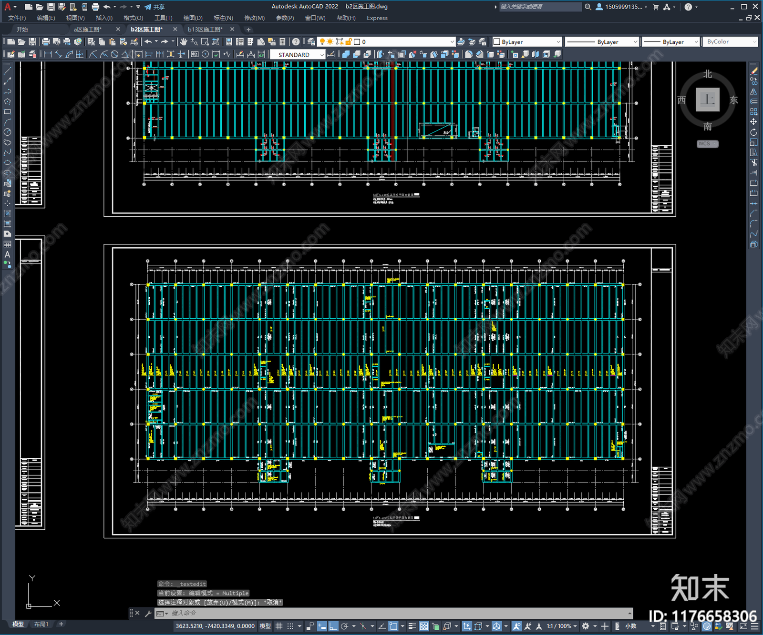Open the QuickCalc calculator icon
This screenshot has height=635, width=763.
coord(282,42)
